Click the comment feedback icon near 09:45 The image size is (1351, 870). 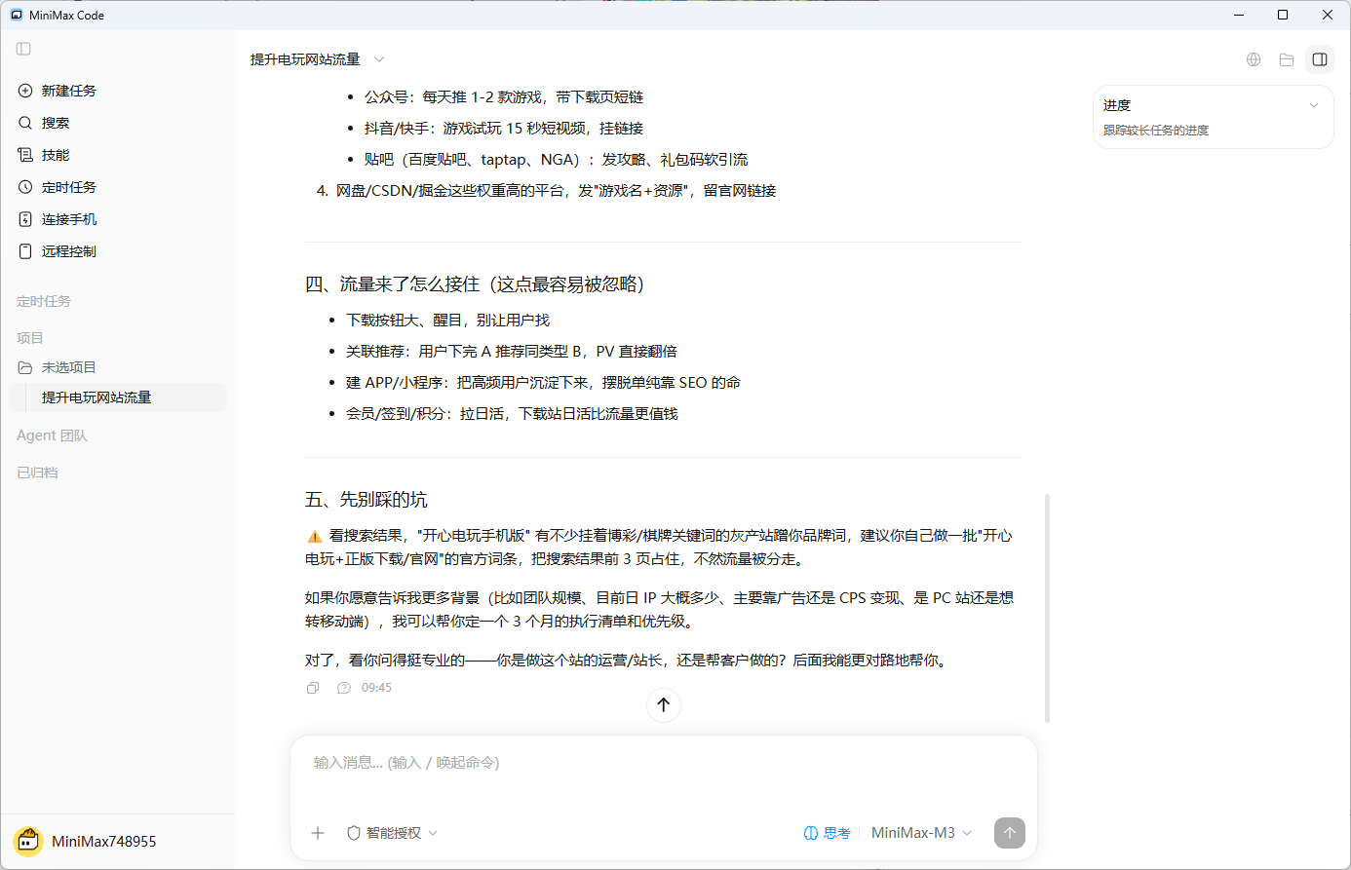click(343, 688)
